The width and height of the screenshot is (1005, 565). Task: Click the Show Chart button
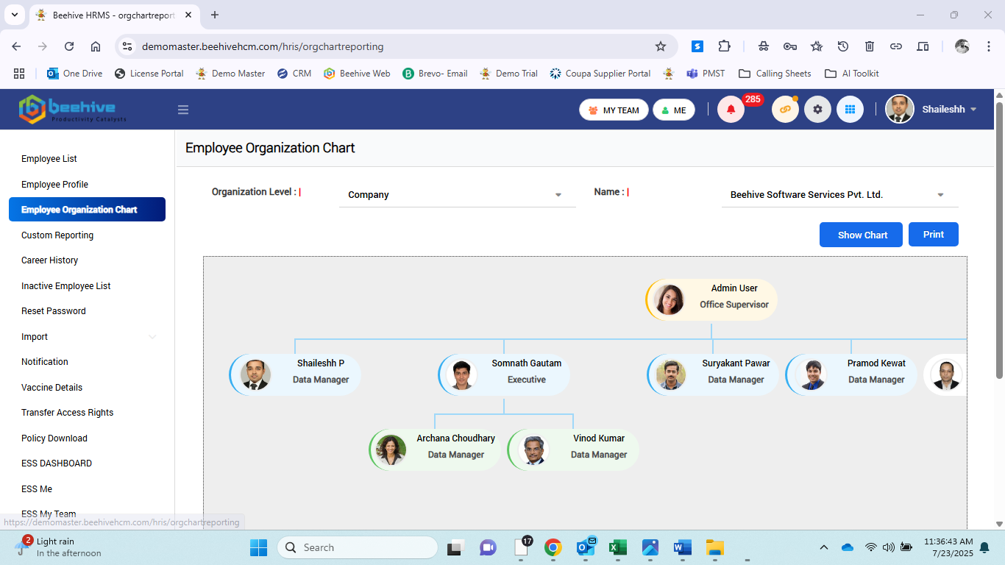pyautogui.click(x=861, y=234)
